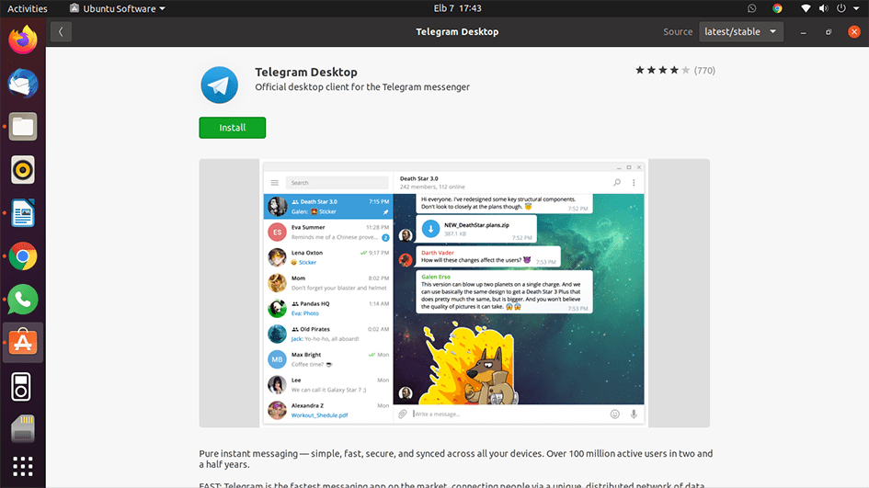
Task: Select the Eva Summer chat row
Action: click(x=328, y=232)
